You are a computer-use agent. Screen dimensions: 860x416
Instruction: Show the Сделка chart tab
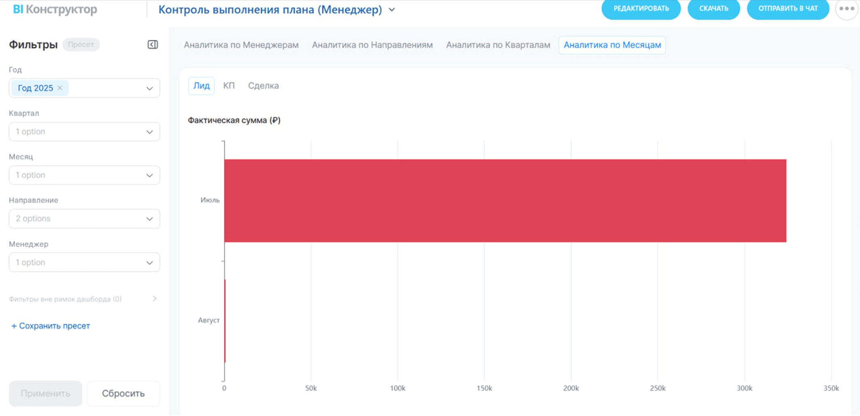[x=263, y=86]
